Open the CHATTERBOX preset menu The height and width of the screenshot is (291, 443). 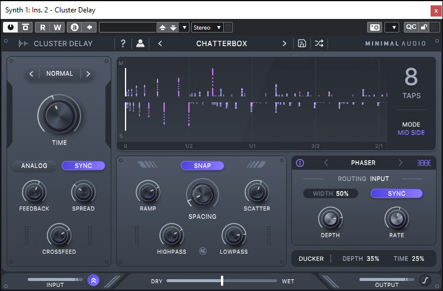pos(221,43)
